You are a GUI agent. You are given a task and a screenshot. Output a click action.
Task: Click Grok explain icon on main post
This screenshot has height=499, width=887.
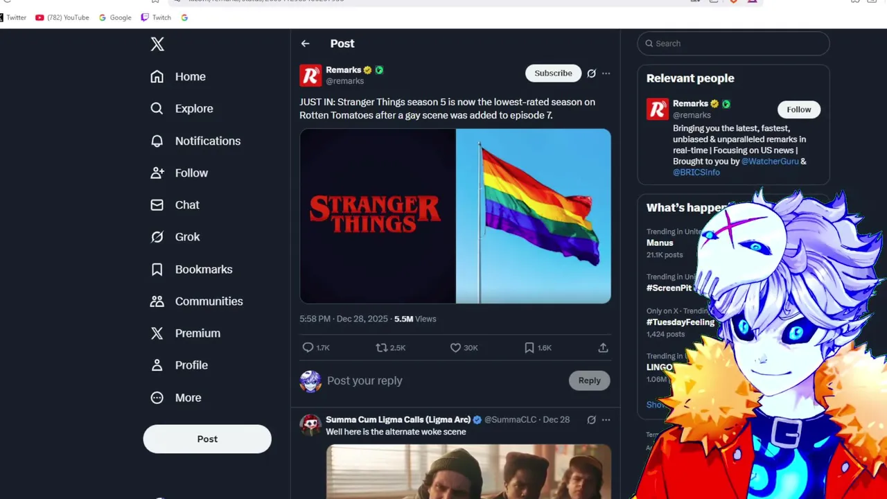pos(591,73)
